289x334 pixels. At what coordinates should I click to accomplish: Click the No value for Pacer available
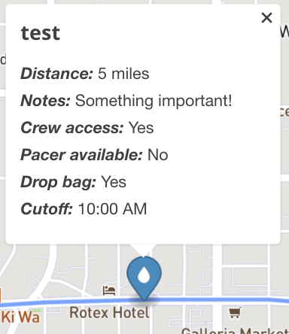point(158,155)
